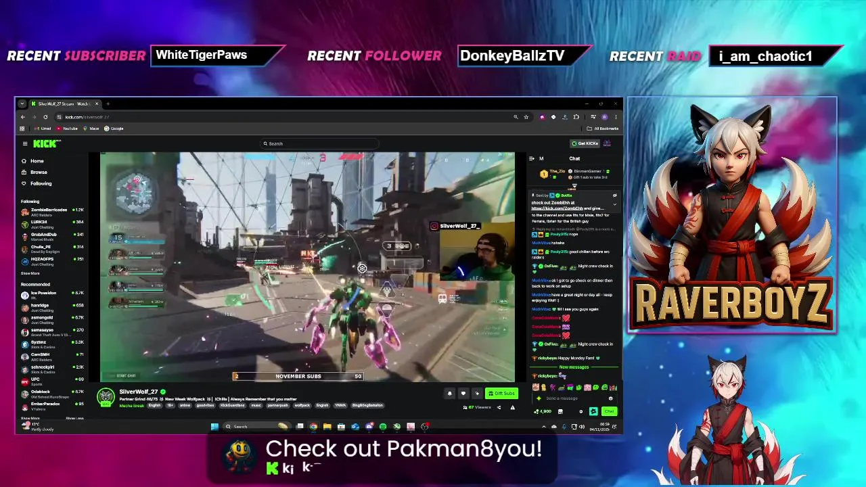The height and width of the screenshot is (487, 866).
Task: Click the goodvibes stream tag
Action: click(205, 405)
